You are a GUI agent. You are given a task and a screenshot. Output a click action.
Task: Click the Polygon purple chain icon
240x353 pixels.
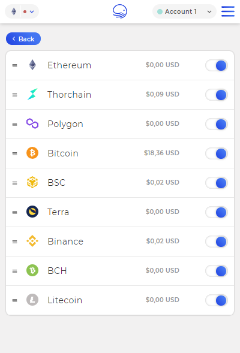[x=32, y=123]
